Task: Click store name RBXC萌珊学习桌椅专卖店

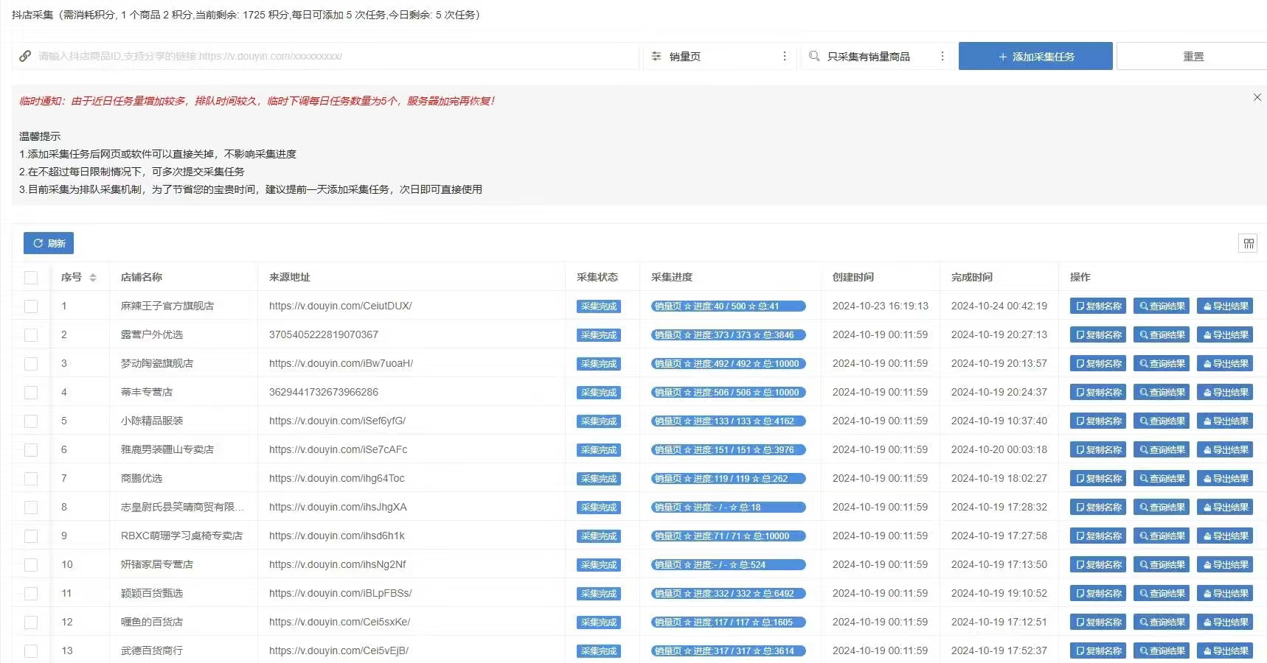Action: [x=181, y=536]
